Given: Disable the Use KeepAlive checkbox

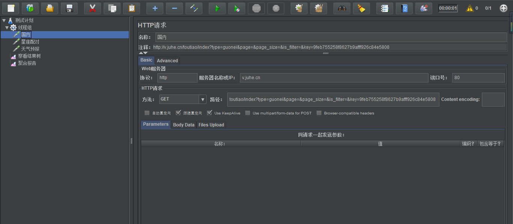Looking at the screenshot, I should [x=209, y=113].
